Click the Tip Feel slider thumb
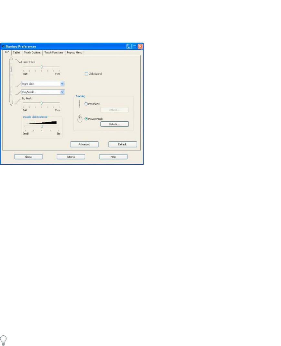 42,103
